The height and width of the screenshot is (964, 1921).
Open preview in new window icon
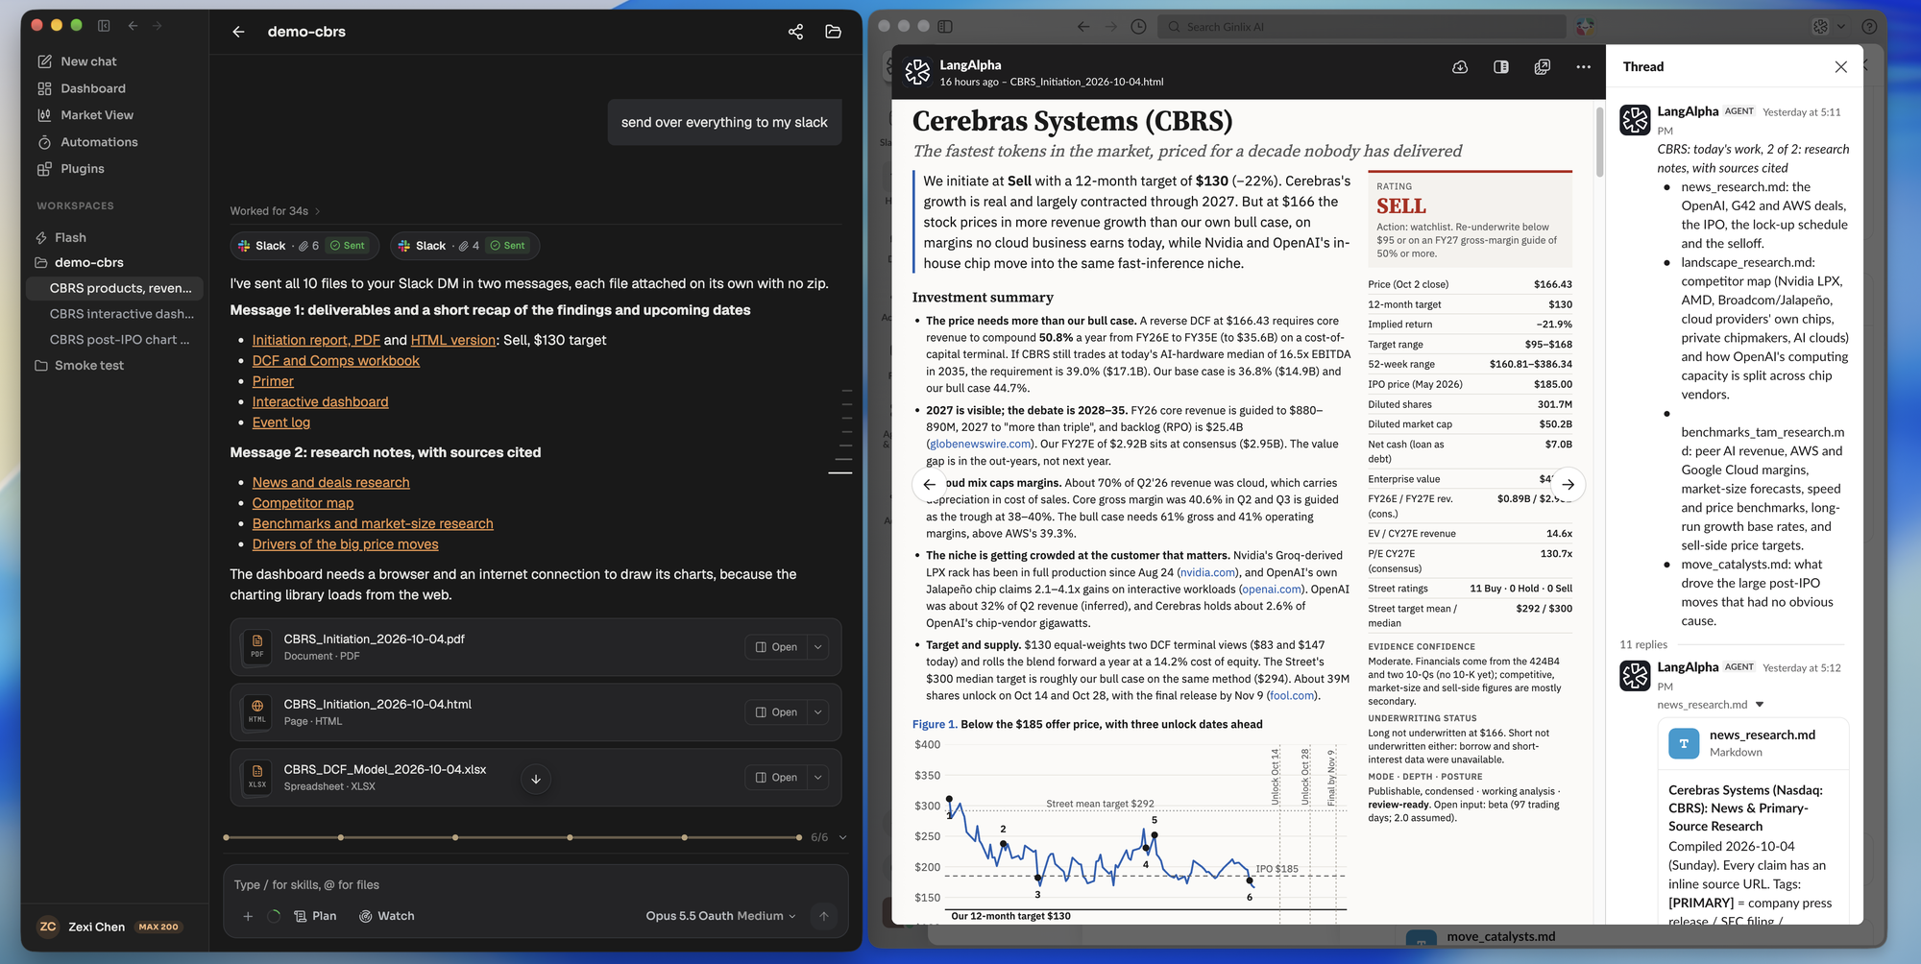pyautogui.click(x=1543, y=67)
